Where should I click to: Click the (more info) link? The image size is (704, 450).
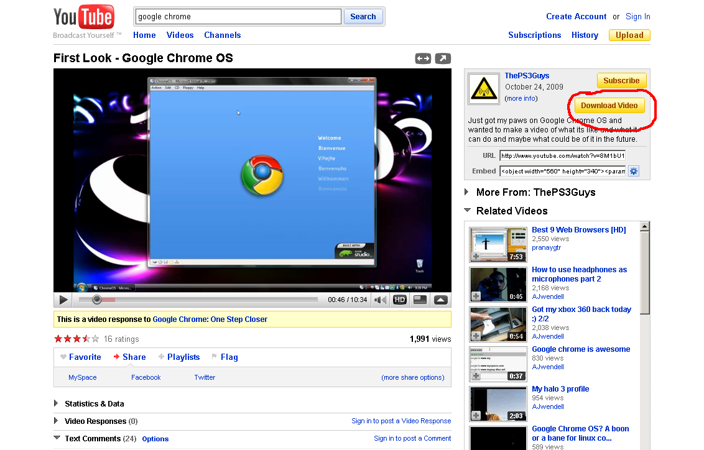tap(521, 98)
